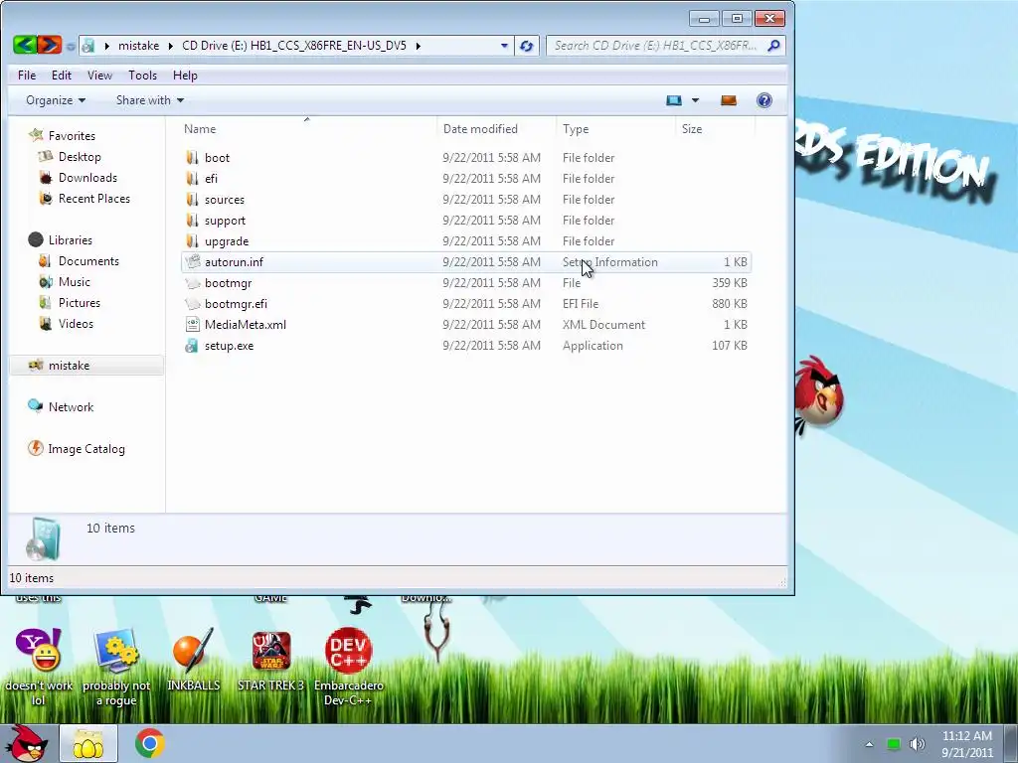Viewport: 1018px width, 763px height.
Task: Open the Tools menu
Action: 143,76
